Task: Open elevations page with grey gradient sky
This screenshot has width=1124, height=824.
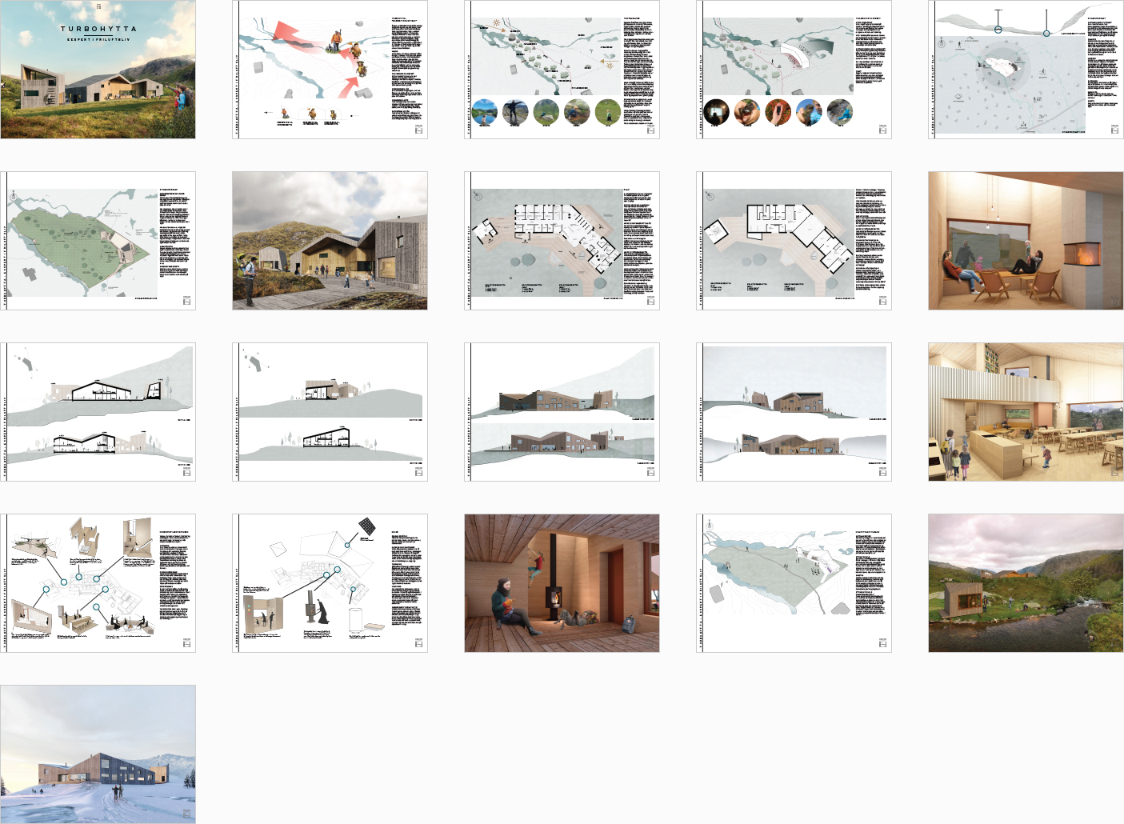Action: [x=794, y=412]
